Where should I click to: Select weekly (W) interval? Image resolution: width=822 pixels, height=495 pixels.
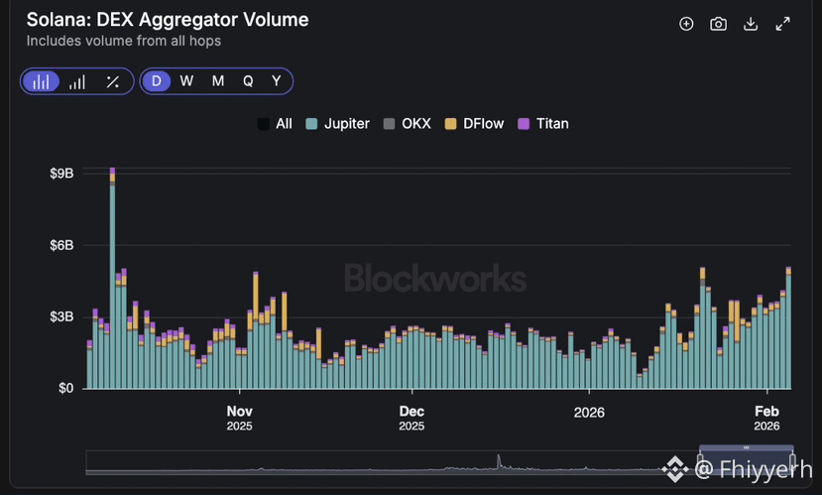(186, 81)
